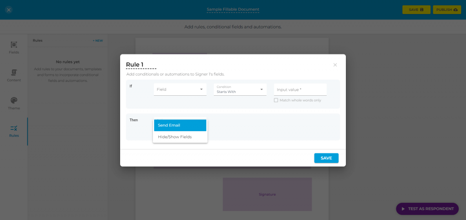Open the Content panel icon
This screenshot has width=466, height=220.
pyautogui.click(x=14, y=73)
